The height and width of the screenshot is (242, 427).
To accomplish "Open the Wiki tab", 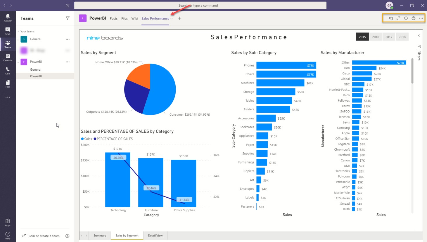I will [x=134, y=18].
